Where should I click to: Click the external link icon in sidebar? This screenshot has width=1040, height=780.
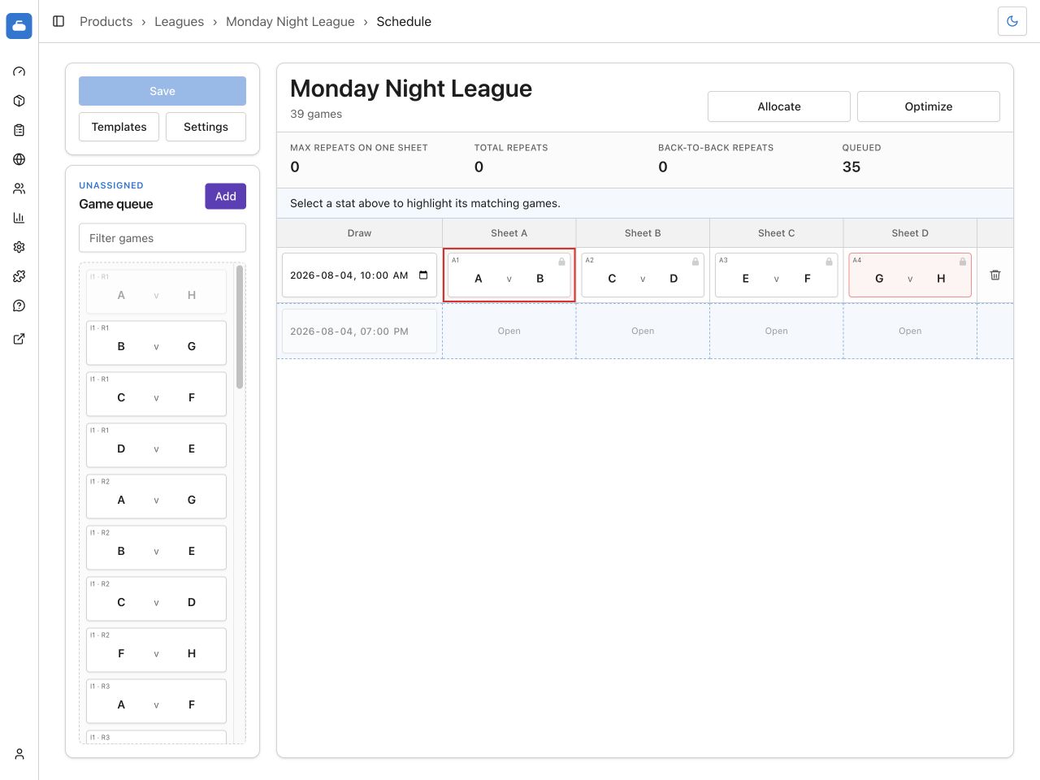[x=19, y=339]
